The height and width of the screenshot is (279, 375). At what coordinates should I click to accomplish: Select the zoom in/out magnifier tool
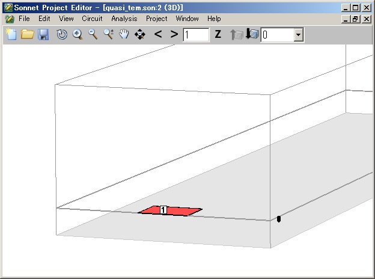click(x=109, y=34)
